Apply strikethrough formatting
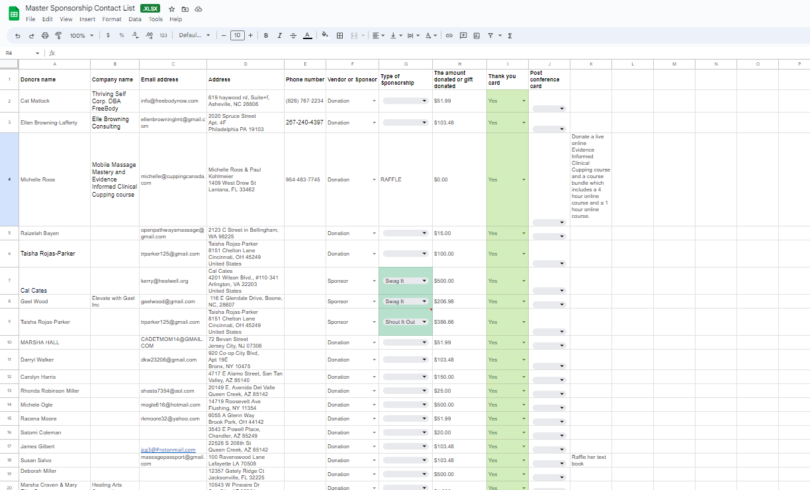 [293, 36]
